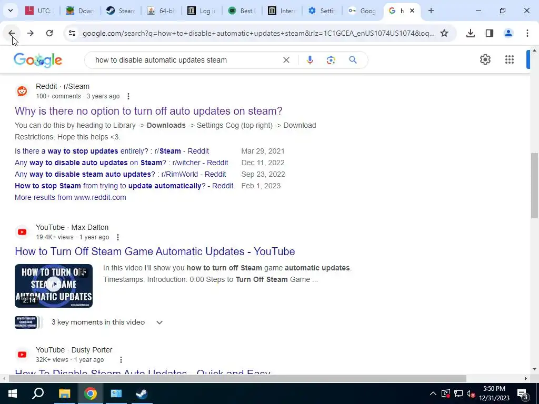Switch to the Settings tab
This screenshot has height=404, width=539.
pos(323,11)
